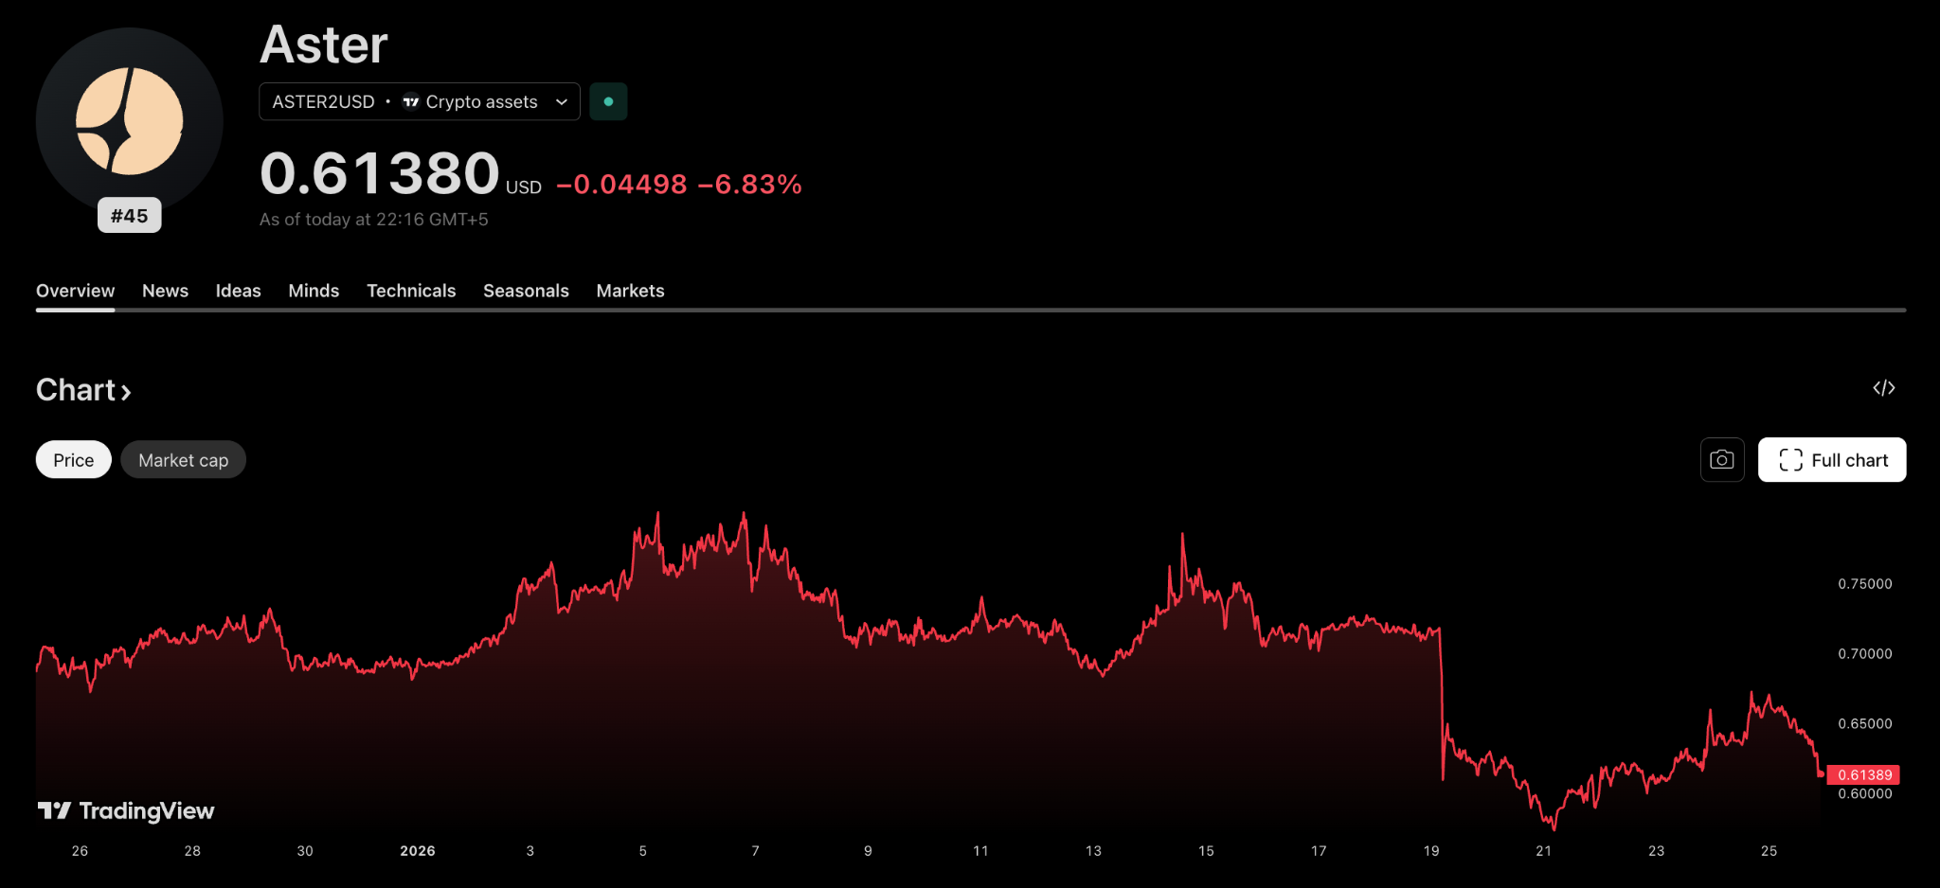This screenshot has height=888, width=1940.
Task: Click the −6.83% change value
Action: pyautogui.click(x=749, y=184)
